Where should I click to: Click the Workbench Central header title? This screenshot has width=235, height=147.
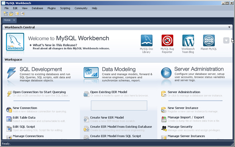[x=19, y=27]
